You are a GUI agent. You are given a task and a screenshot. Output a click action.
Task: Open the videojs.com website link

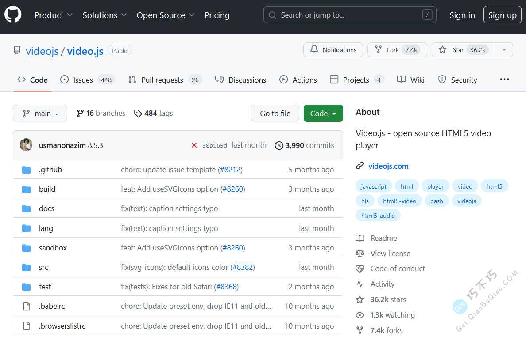pos(388,166)
